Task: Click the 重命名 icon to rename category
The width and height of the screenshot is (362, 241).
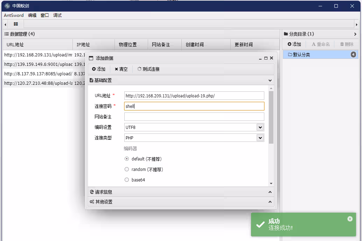Action: tap(320, 44)
